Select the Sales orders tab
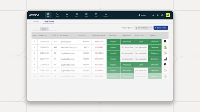The width and height of the screenshot is (200, 112). point(49,22)
